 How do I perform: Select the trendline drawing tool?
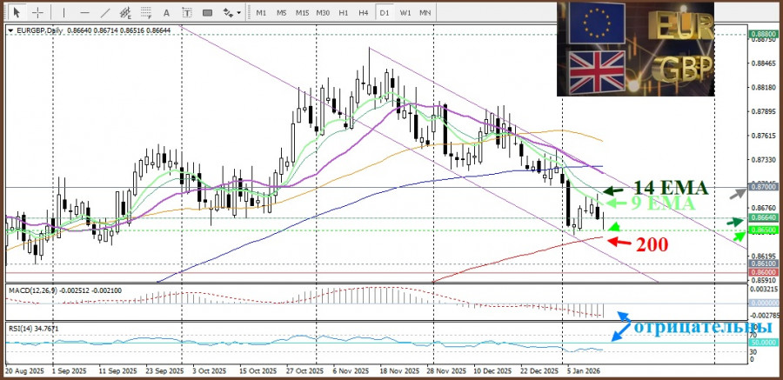click(105, 12)
